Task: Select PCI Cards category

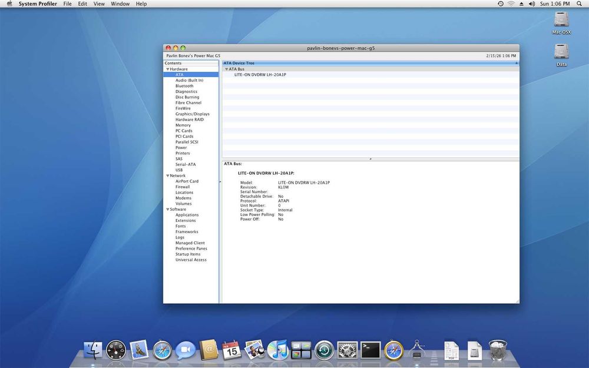Action: (184, 137)
